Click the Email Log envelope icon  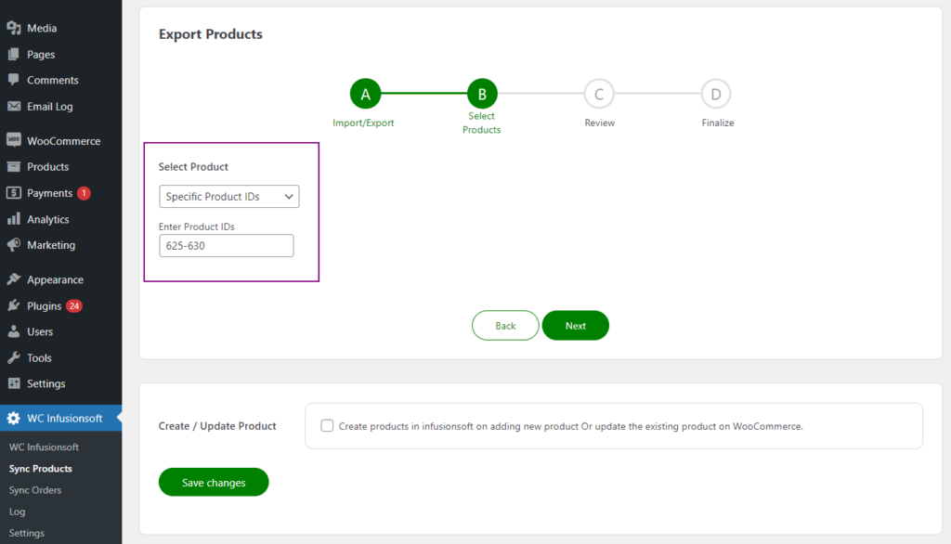(13, 106)
